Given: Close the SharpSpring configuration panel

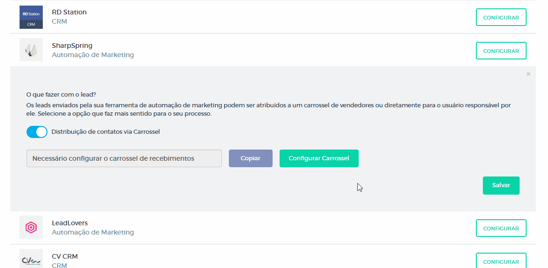Looking at the screenshot, I should pyautogui.click(x=528, y=74).
